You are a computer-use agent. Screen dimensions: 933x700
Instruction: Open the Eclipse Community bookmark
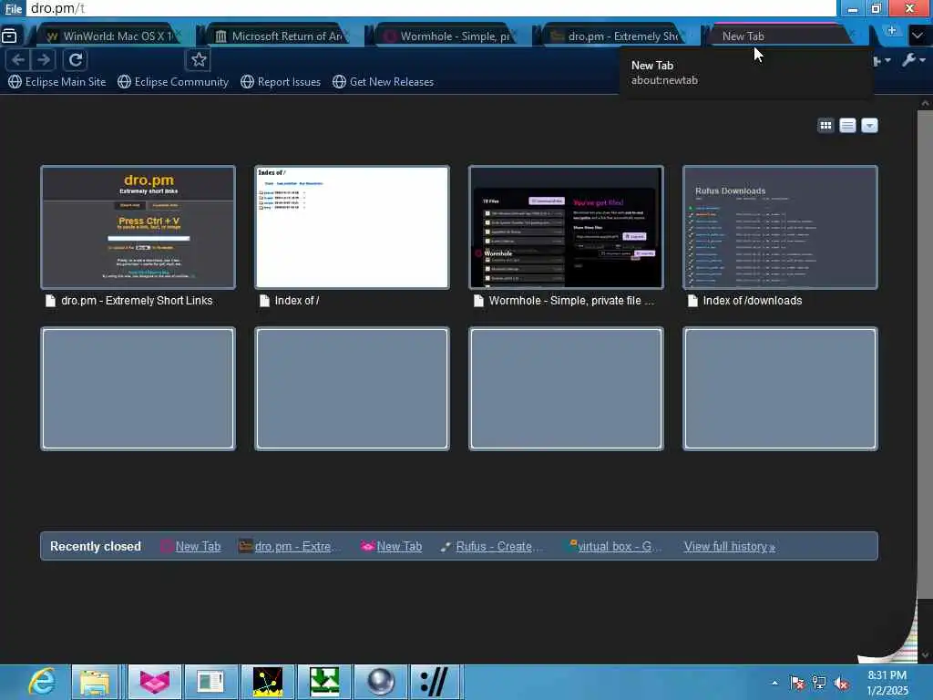pos(173,81)
